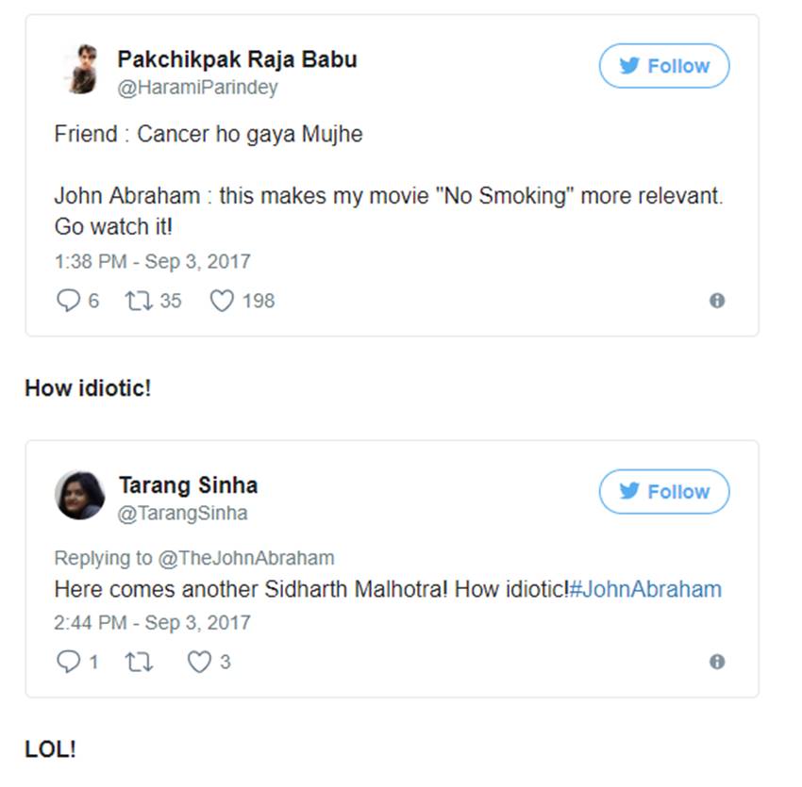Viewport: 802px width, 787px height.
Task: Like Tarang Sinha's tweet
Action: (x=198, y=663)
